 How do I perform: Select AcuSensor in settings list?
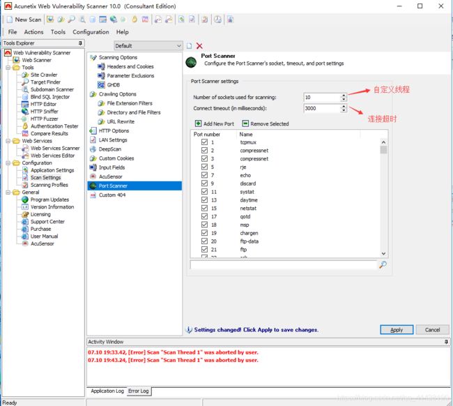pyautogui.click(x=110, y=176)
